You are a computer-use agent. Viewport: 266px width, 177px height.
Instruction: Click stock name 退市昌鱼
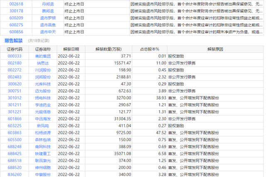point(48,25)
